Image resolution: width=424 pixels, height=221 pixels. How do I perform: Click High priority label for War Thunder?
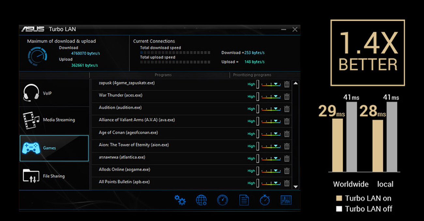pos(251,97)
